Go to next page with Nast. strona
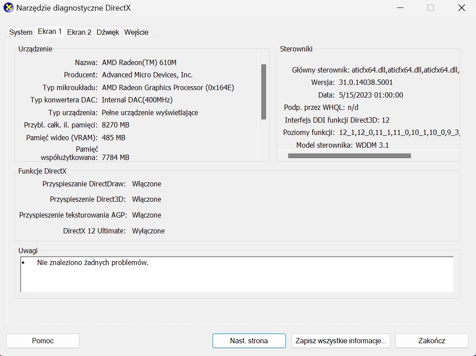The height and width of the screenshot is (356, 476). pos(249,341)
